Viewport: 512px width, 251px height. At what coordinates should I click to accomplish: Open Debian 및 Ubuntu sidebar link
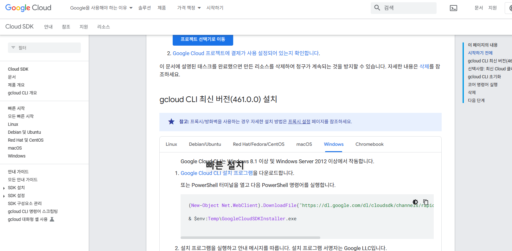[24, 132]
